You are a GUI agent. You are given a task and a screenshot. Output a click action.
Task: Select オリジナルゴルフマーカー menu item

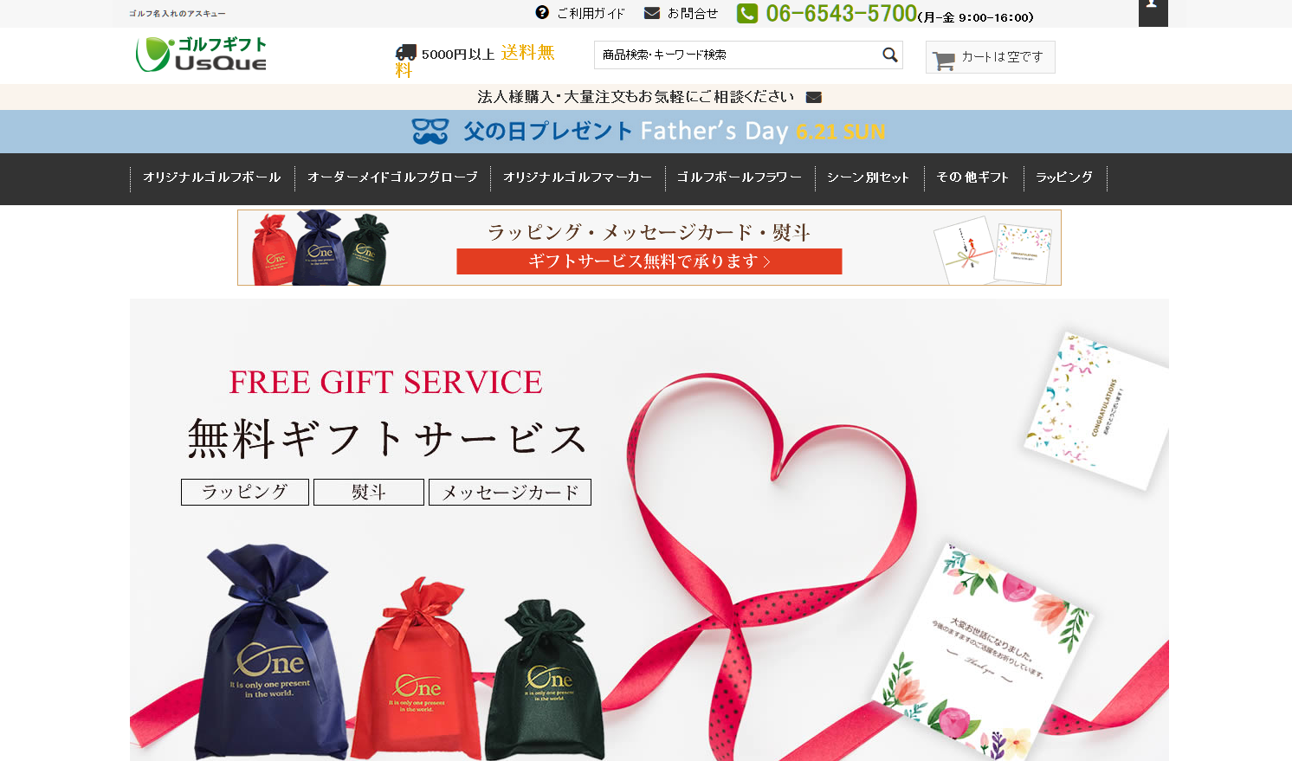[578, 177]
